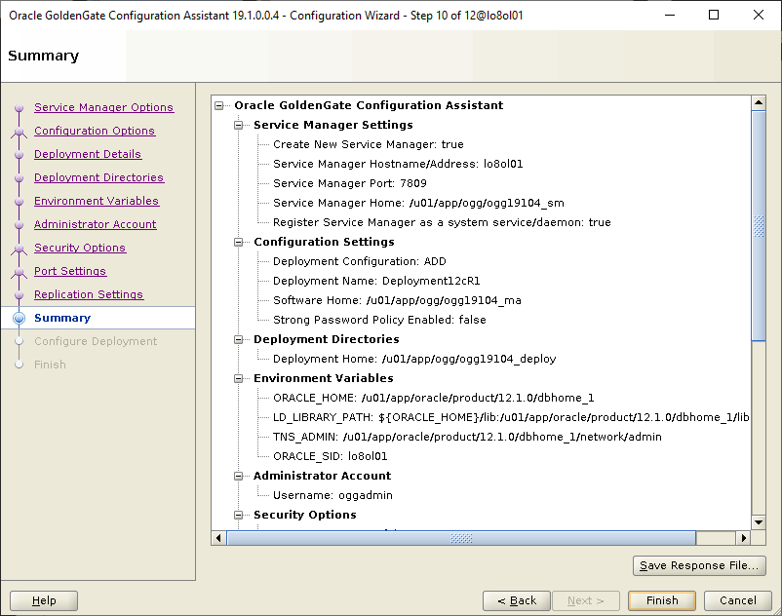
Task: Open the Help button
Action: 44,600
